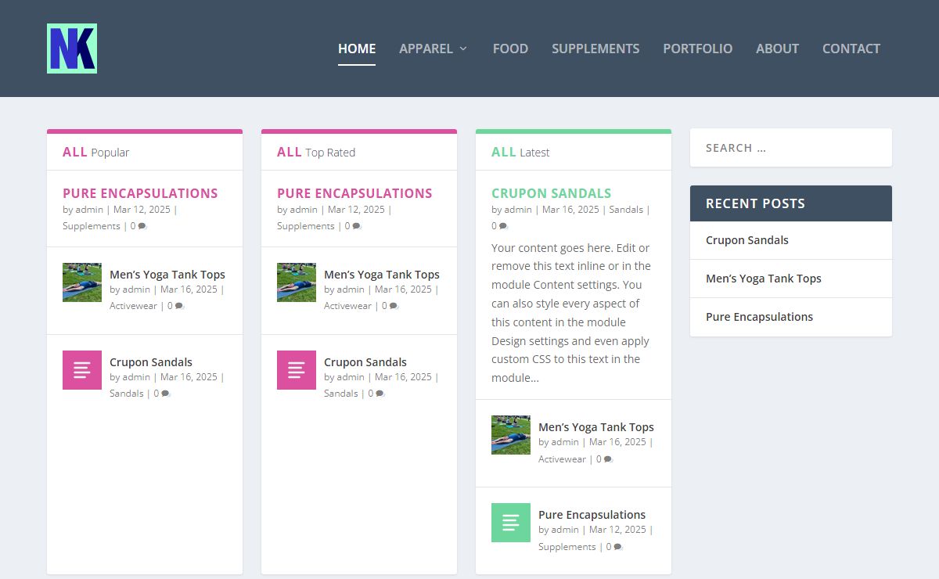Open Pure Encapsulations title in Latest column

pyautogui.click(x=592, y=515)
